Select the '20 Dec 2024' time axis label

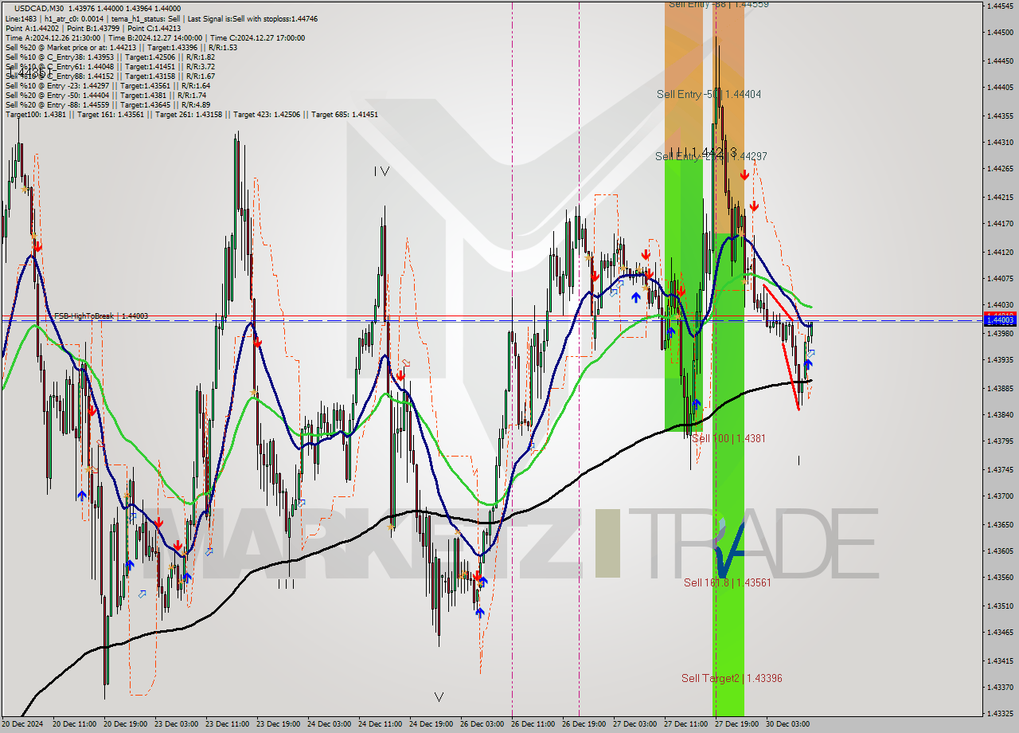[22, 724]
